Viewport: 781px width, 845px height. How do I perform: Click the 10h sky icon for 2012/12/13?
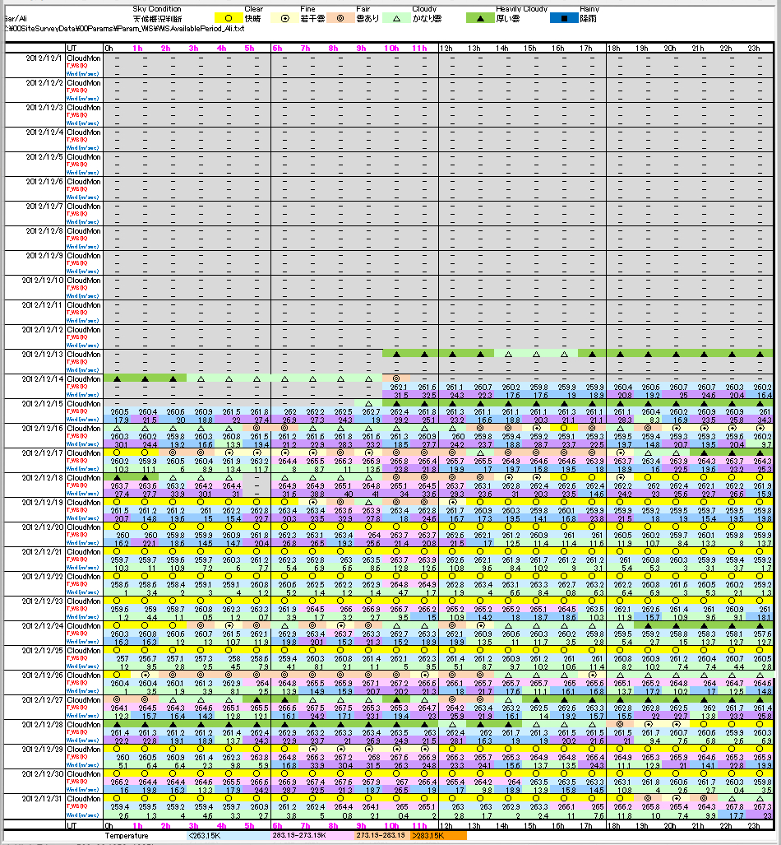click(x=396, y=354)
